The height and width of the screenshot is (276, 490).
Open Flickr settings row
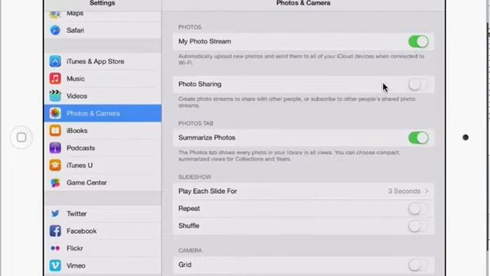(x=103, y=248)
